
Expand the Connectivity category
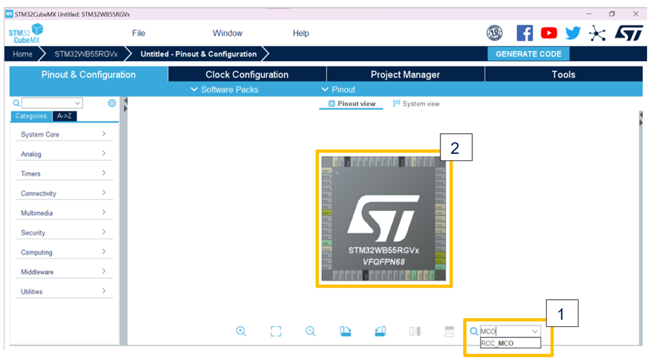tap(64, 193)
